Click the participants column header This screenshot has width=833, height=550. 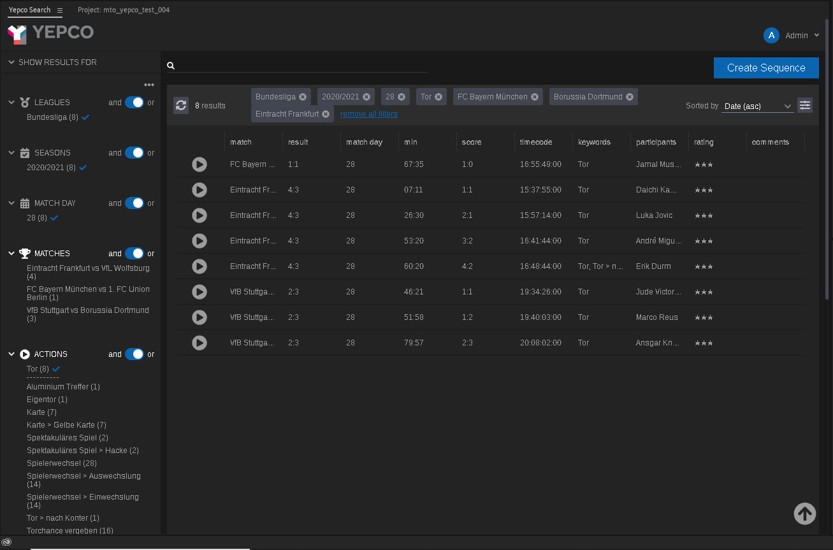[x=656, y=142]
